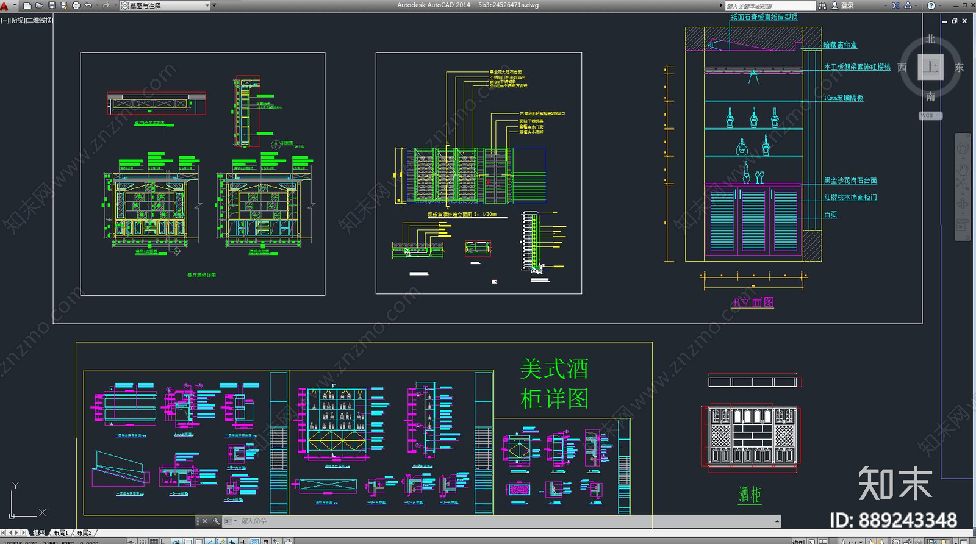Expand application menu dropdown arrow
The height and width of the screenshot is (544, 976).
[15, 5]
